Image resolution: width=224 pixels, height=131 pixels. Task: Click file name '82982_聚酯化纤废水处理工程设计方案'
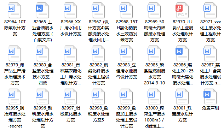coord(99,74)
